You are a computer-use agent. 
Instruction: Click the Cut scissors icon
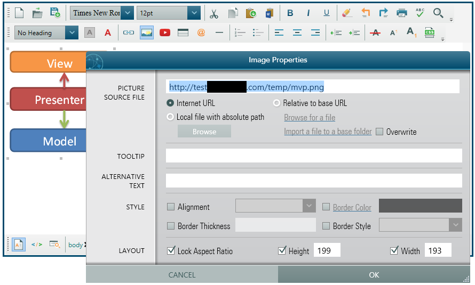pos(214,13)
